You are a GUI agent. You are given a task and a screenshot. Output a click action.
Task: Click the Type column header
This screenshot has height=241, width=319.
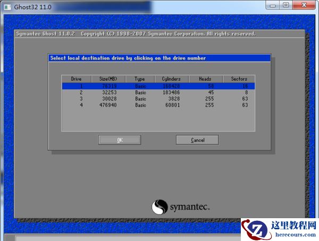click(140, 79)
